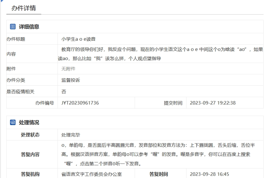Click the 办件标题 label
The width and height of the screenshot is (265, 178).
tap(16, 39)
